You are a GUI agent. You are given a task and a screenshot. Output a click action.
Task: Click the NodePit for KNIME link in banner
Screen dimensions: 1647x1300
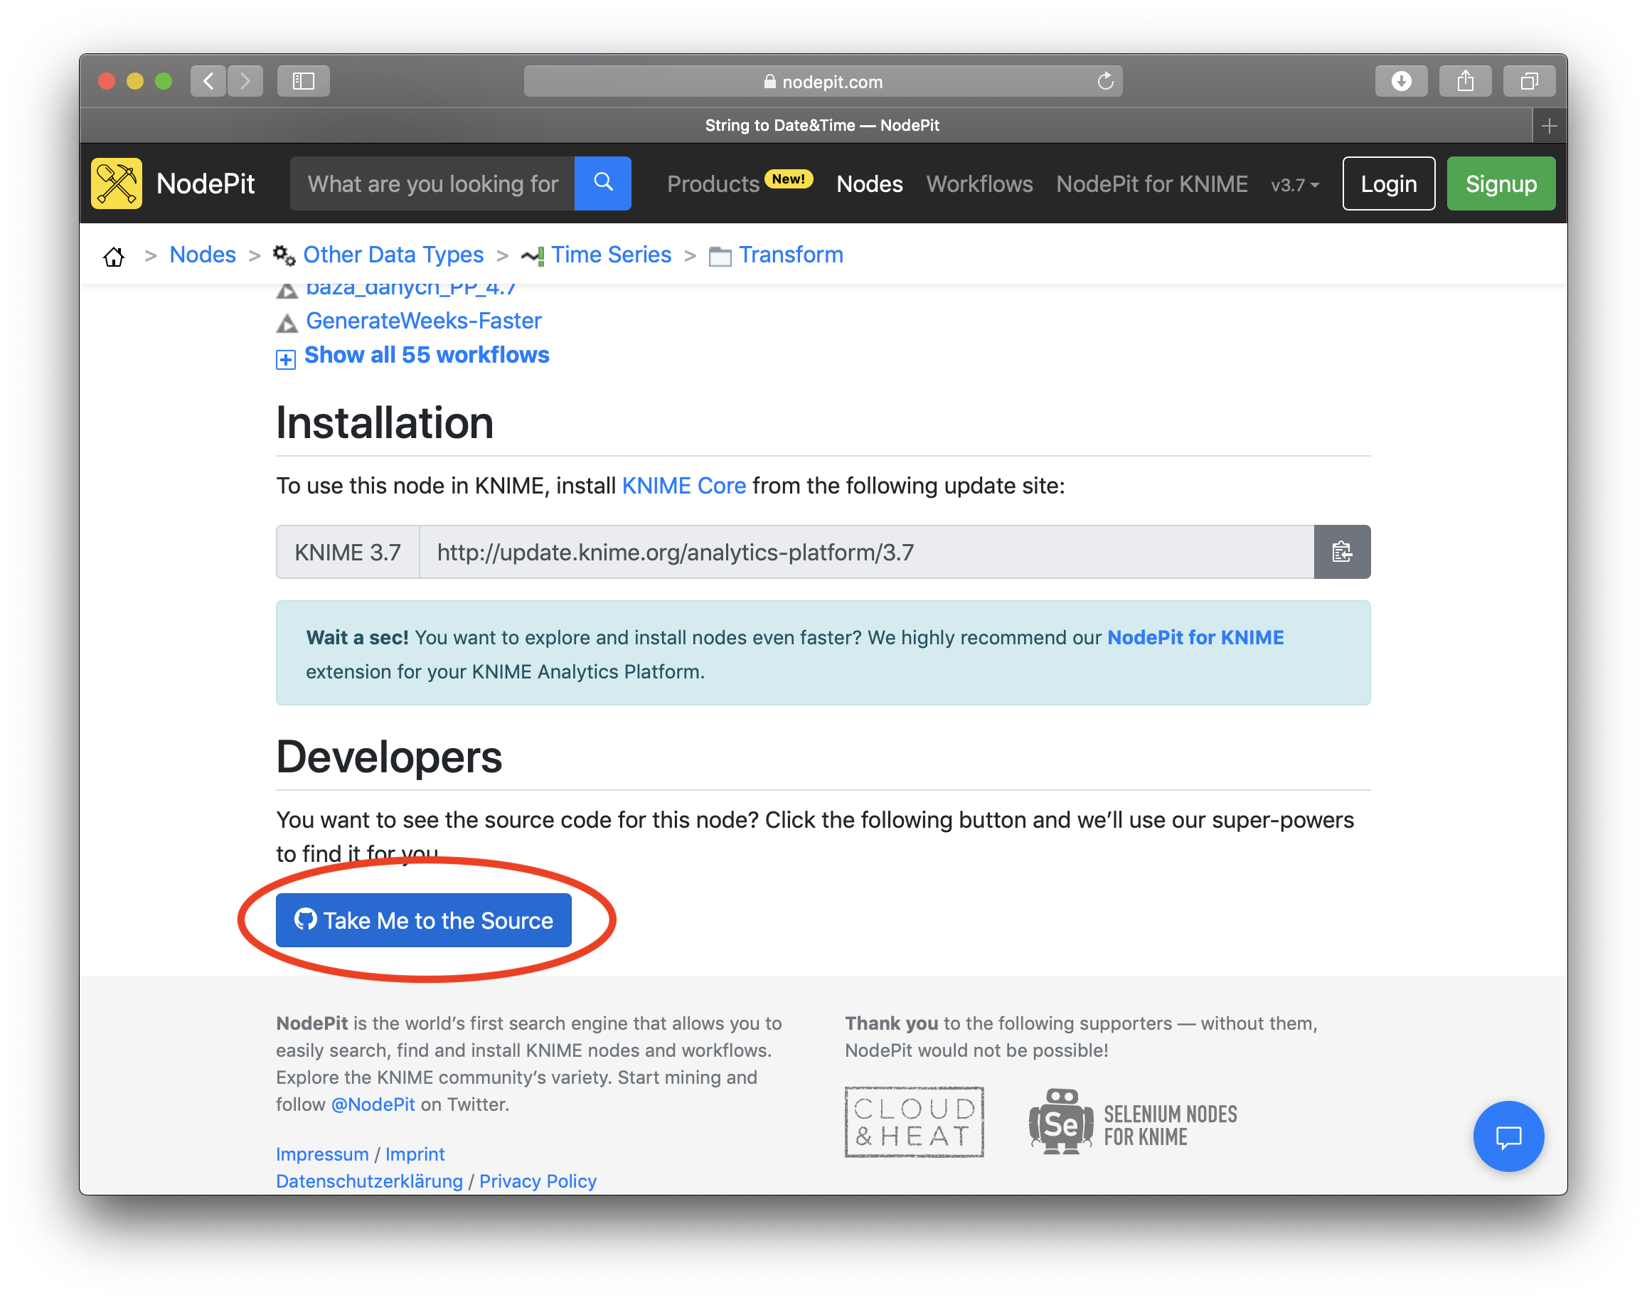[x=1195, y=636]
